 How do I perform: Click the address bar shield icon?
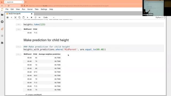pyautogui.click(x=22, y=6)
